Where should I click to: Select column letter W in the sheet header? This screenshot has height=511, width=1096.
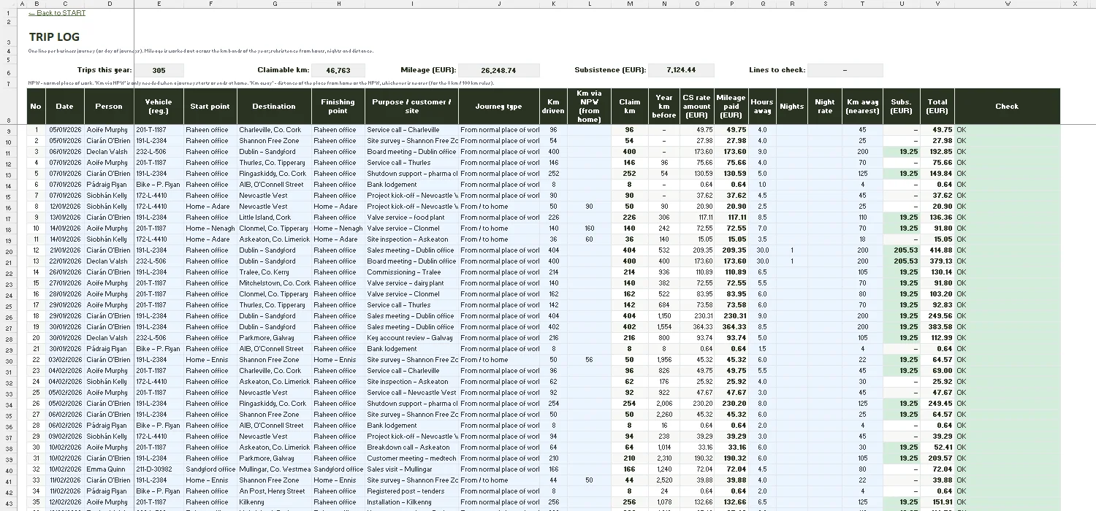point(1007,4)
